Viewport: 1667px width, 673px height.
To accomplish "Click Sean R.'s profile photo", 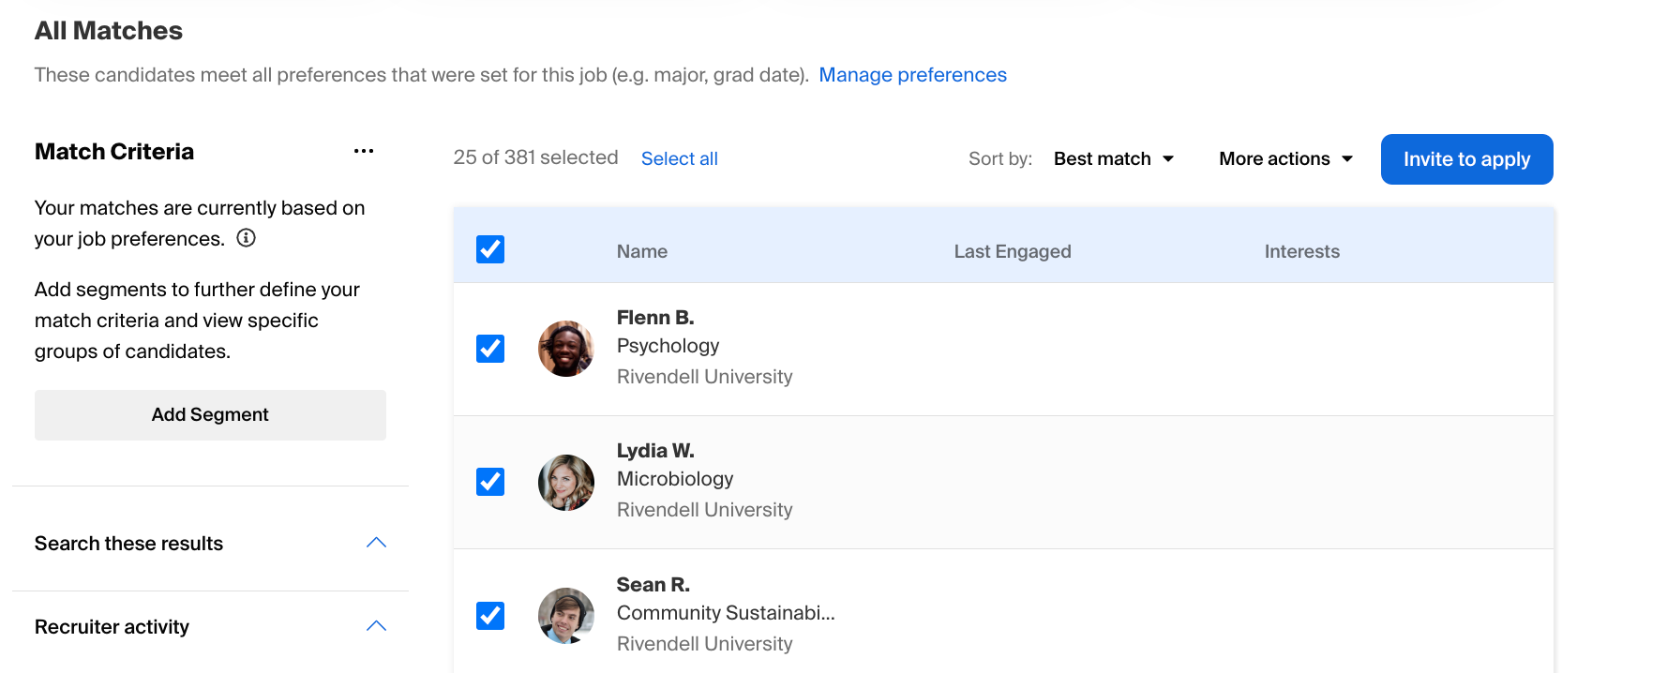I will pyautogui.click(x=565, y=616).
